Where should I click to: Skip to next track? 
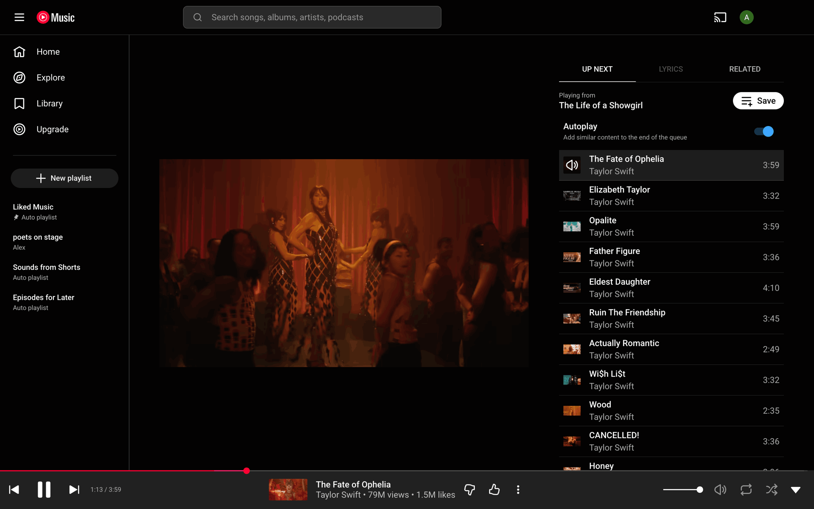(74, 489)
